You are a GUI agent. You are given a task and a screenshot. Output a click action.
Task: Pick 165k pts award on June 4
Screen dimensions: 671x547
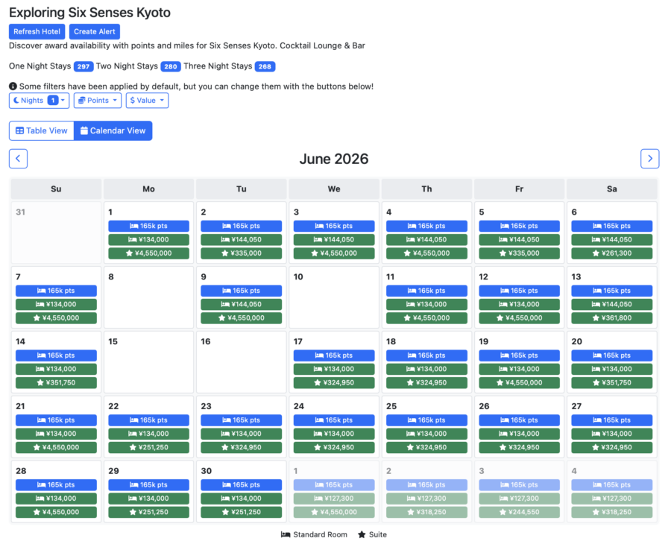pos(426,226)
